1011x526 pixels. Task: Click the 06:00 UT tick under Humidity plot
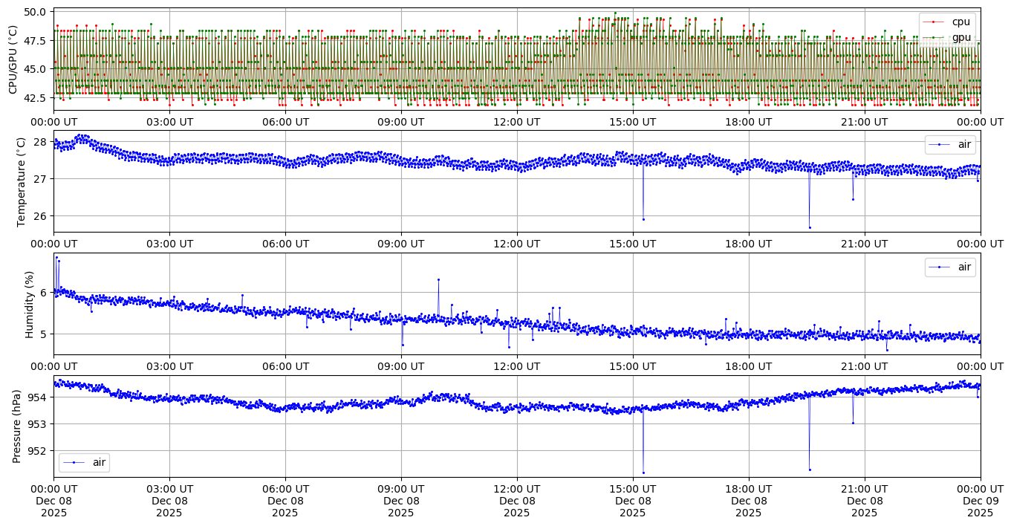[285, 366]
